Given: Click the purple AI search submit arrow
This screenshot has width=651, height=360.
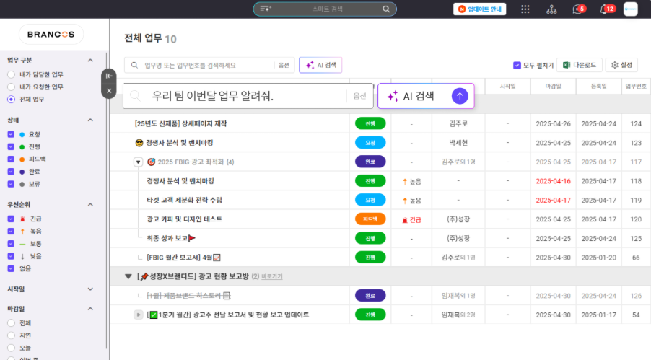Looking at the screenshot, I should pos(460,96).
